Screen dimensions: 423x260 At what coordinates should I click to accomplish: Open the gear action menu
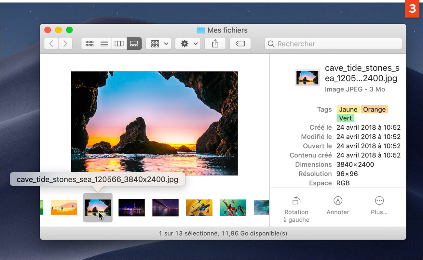(188, 44)
